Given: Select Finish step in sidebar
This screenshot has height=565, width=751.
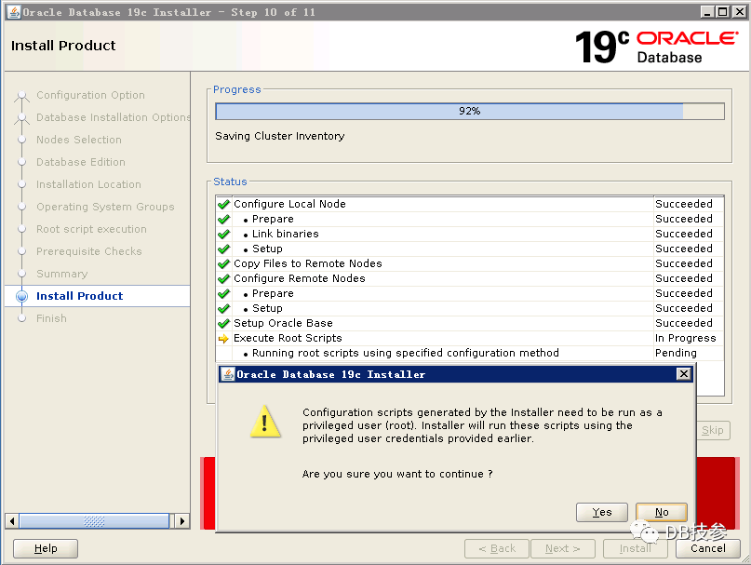Looking at the screenshot, I should point(51,318).
